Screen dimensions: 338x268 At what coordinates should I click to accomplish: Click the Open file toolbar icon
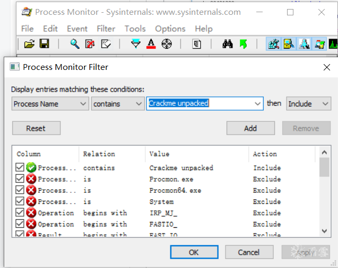coord(30,44)
